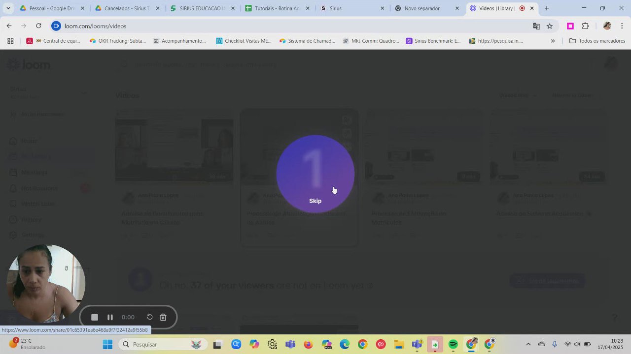Restart the recording with the rewind icon
The image size is (631, 354).
coord(150,317)
